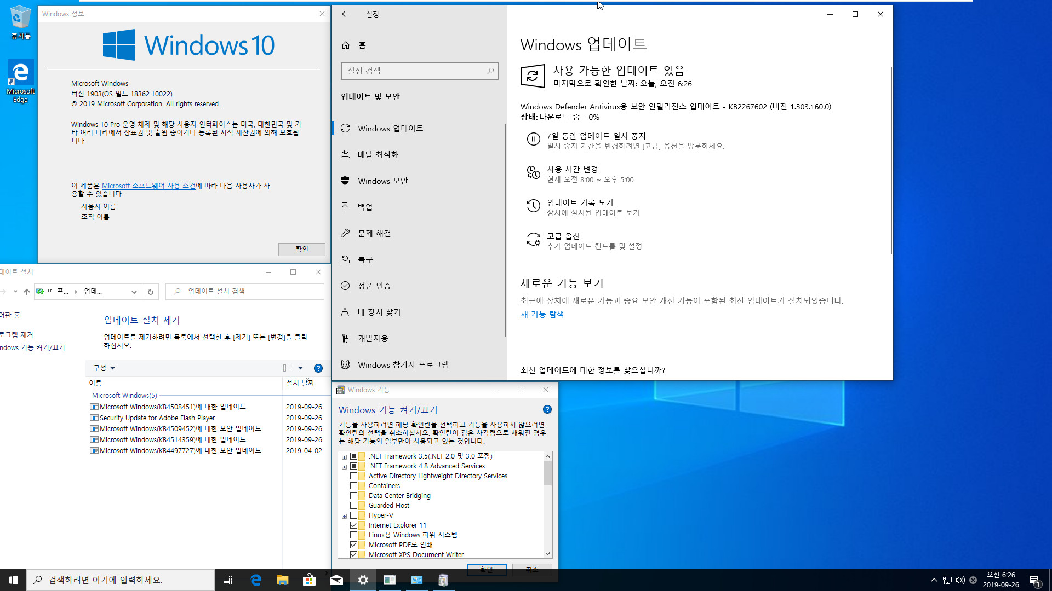Viewport: 1052px width, 591px height.
Task: Click the clock icon for 사용 시간 변경
Action: click(533, 172)
